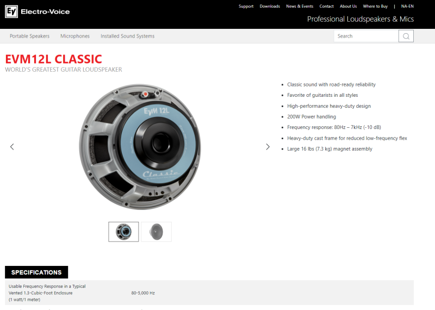Show previous product image with left arrow
435x310 pixels.
pos(12,147)
